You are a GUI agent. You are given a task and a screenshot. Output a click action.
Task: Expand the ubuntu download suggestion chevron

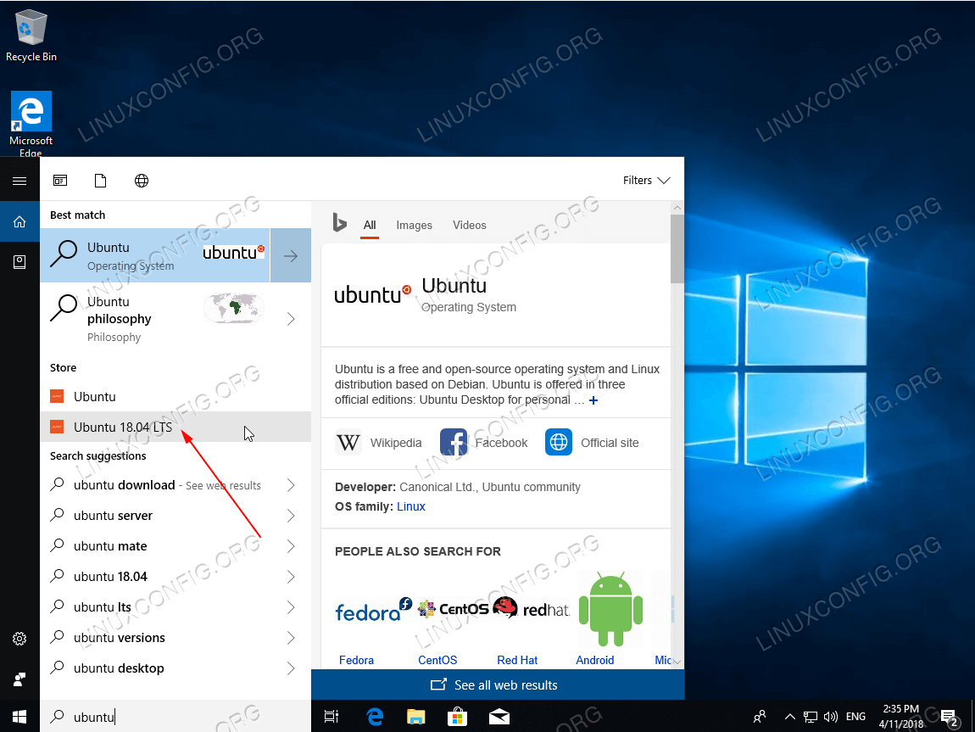pos(291,485)
